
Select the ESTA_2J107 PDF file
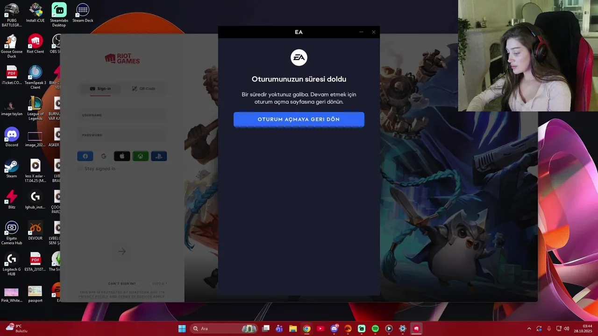pos(35,262)
